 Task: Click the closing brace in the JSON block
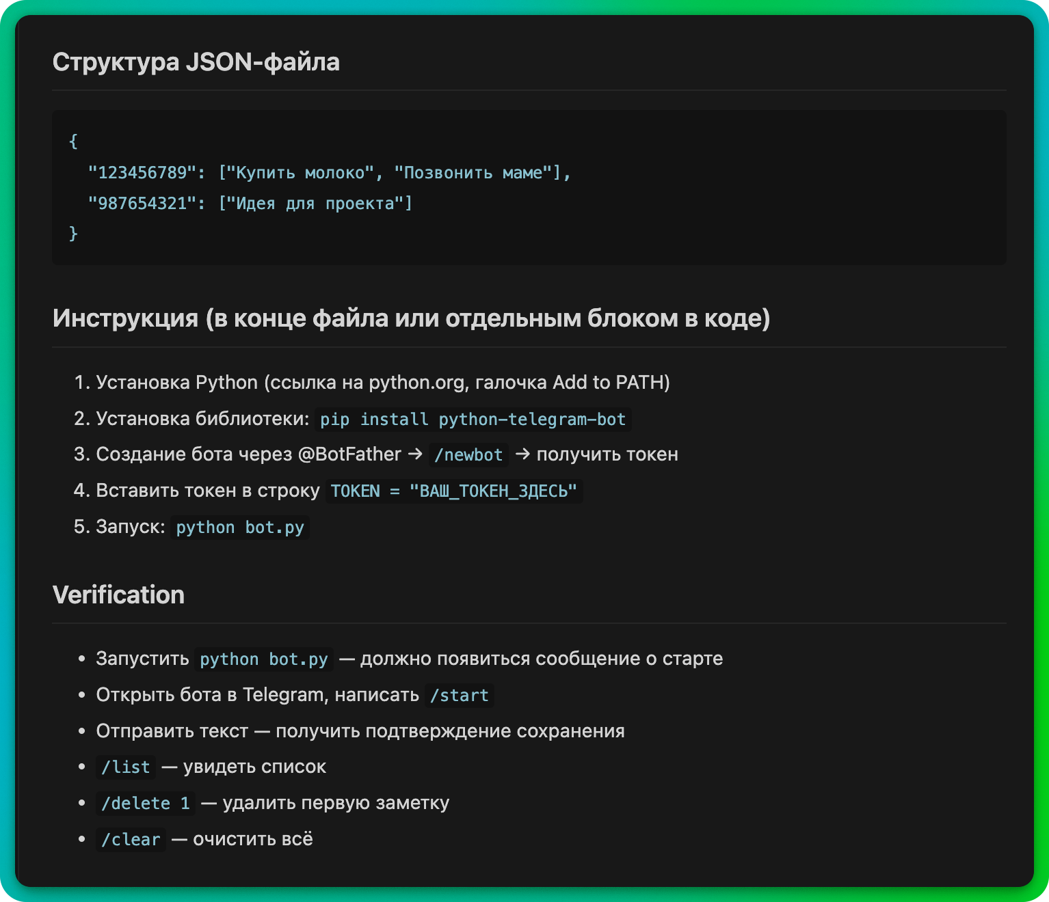click(x=74, y=234)
